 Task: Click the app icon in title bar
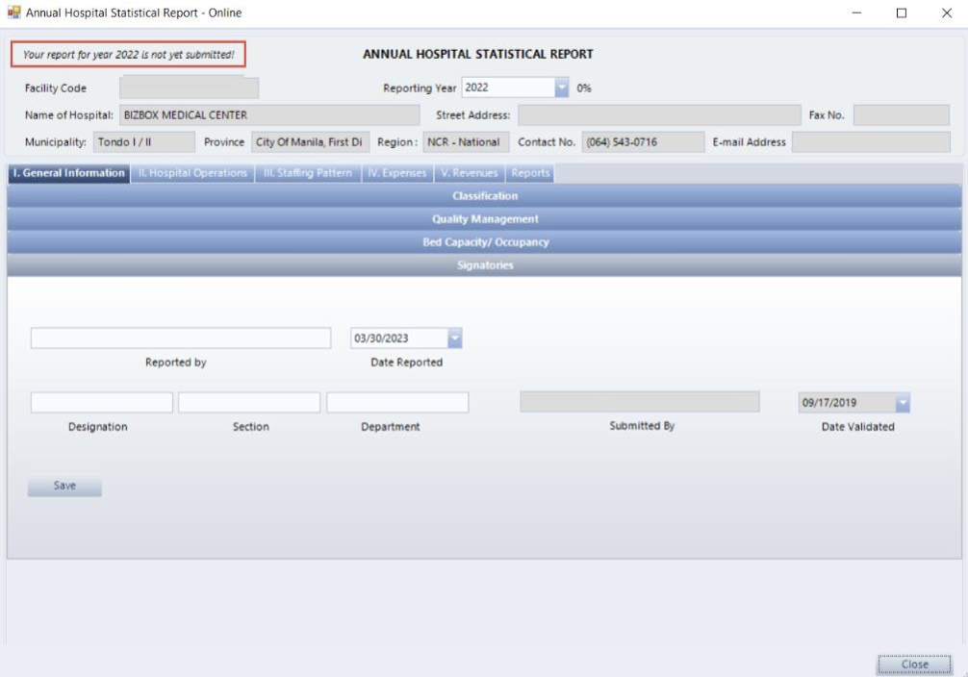[x=13, y=13]
